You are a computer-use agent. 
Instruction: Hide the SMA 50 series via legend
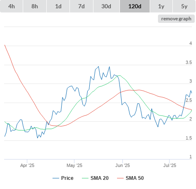[130, 178]
